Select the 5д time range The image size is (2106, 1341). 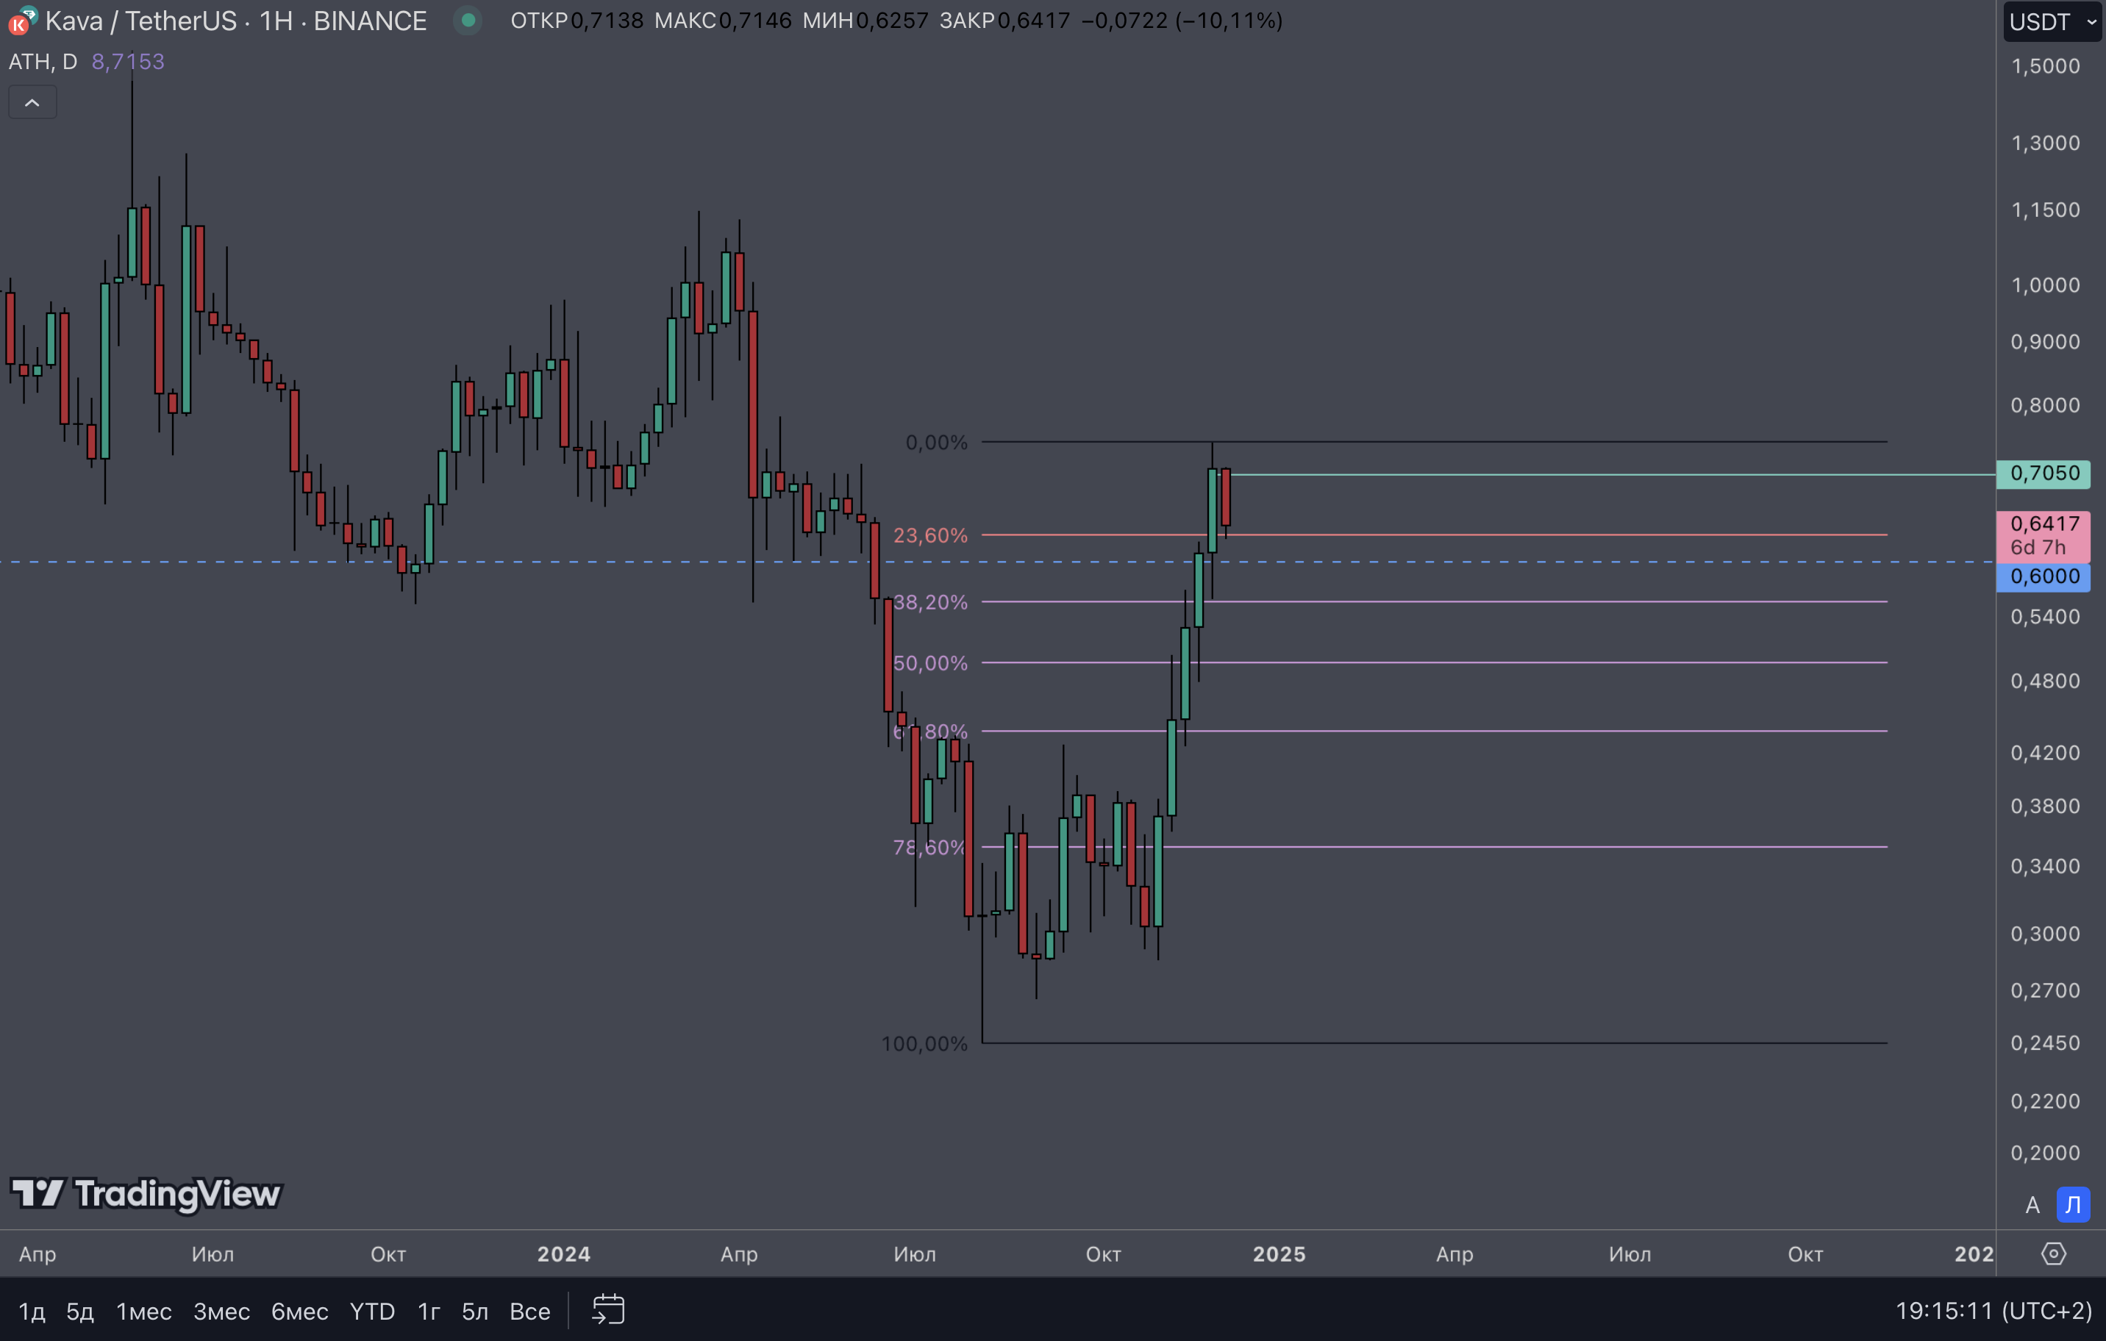[79, 1312]
